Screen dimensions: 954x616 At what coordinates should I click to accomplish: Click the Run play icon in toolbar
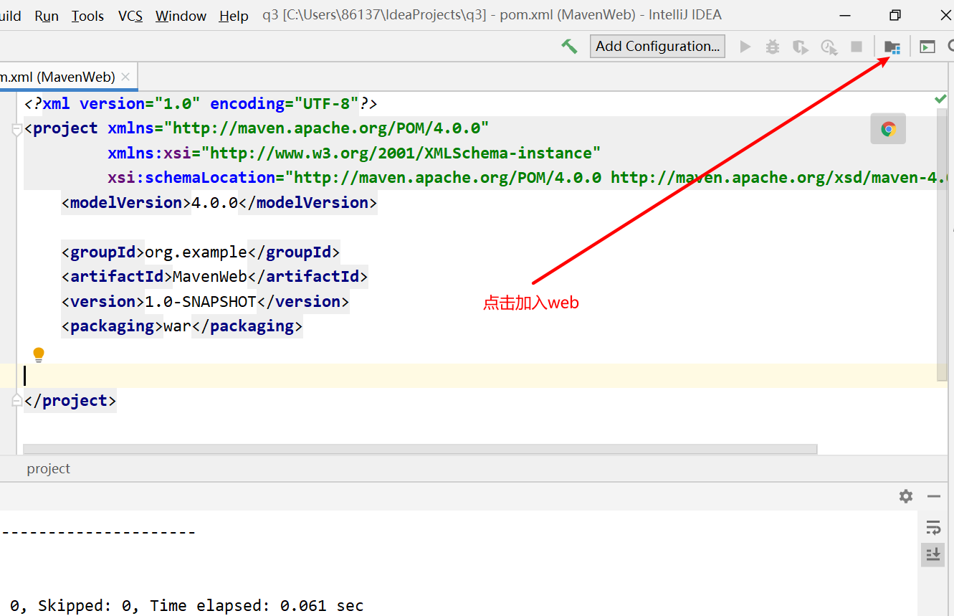coord(745,47)
